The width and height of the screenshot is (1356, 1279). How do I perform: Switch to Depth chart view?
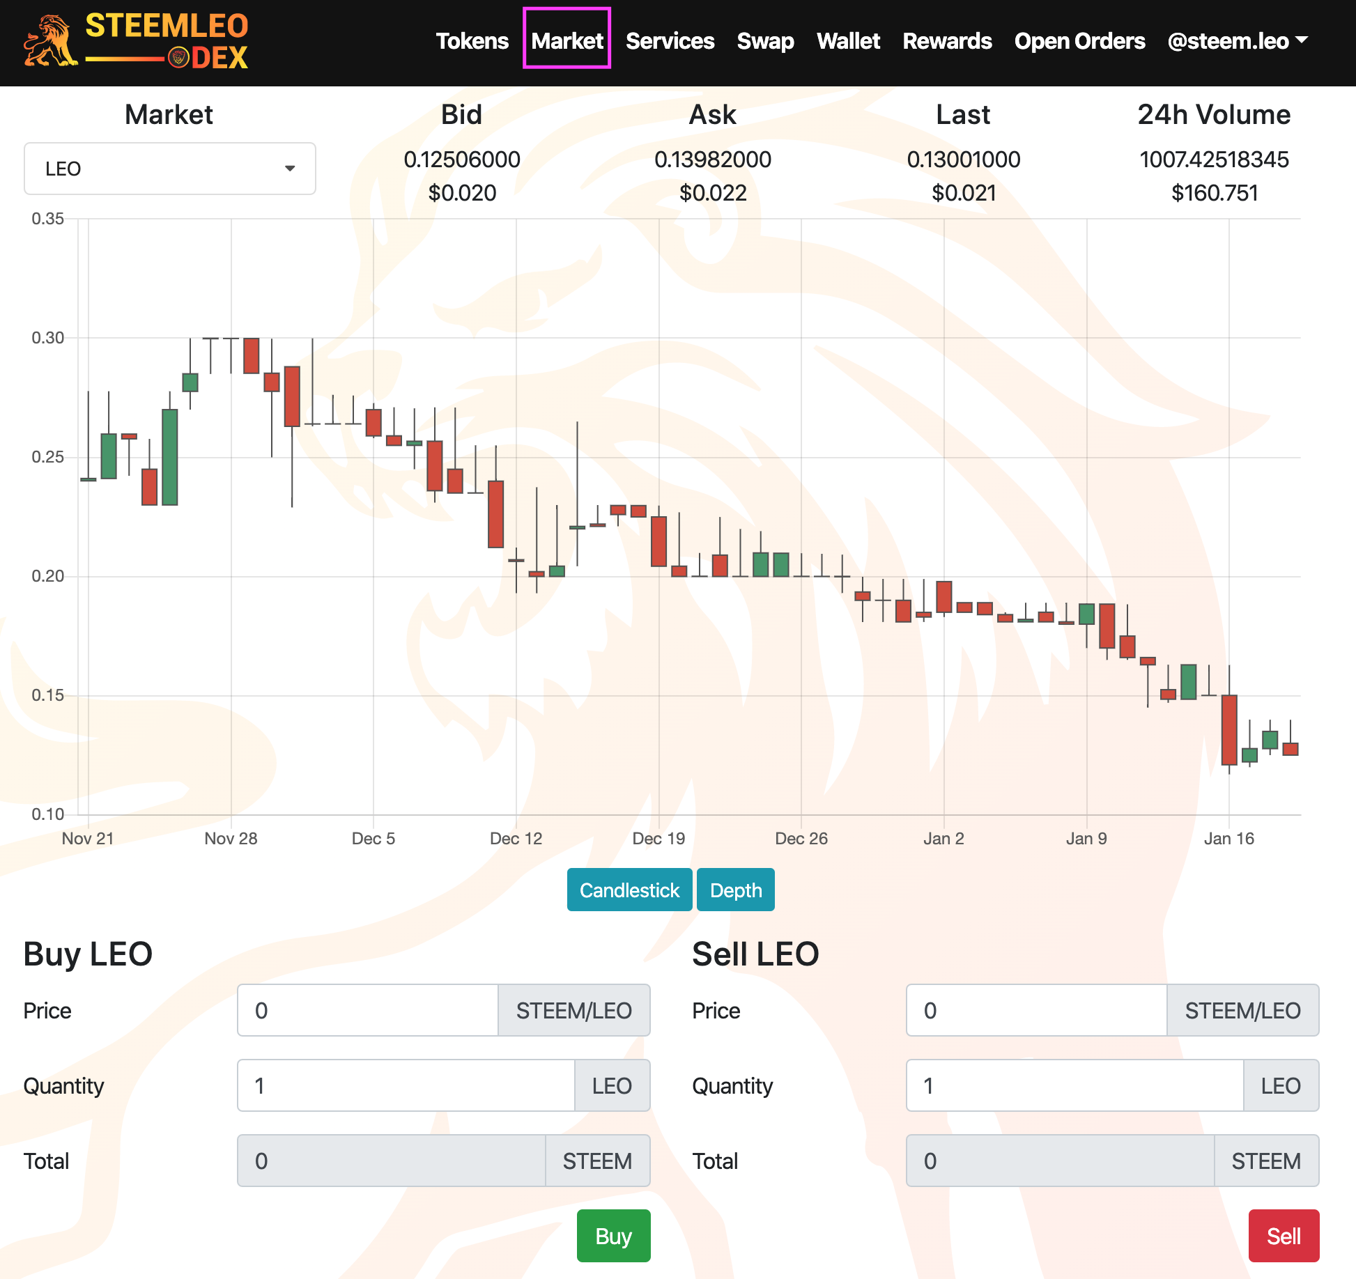pyautogui.click(x=736, y=890)
